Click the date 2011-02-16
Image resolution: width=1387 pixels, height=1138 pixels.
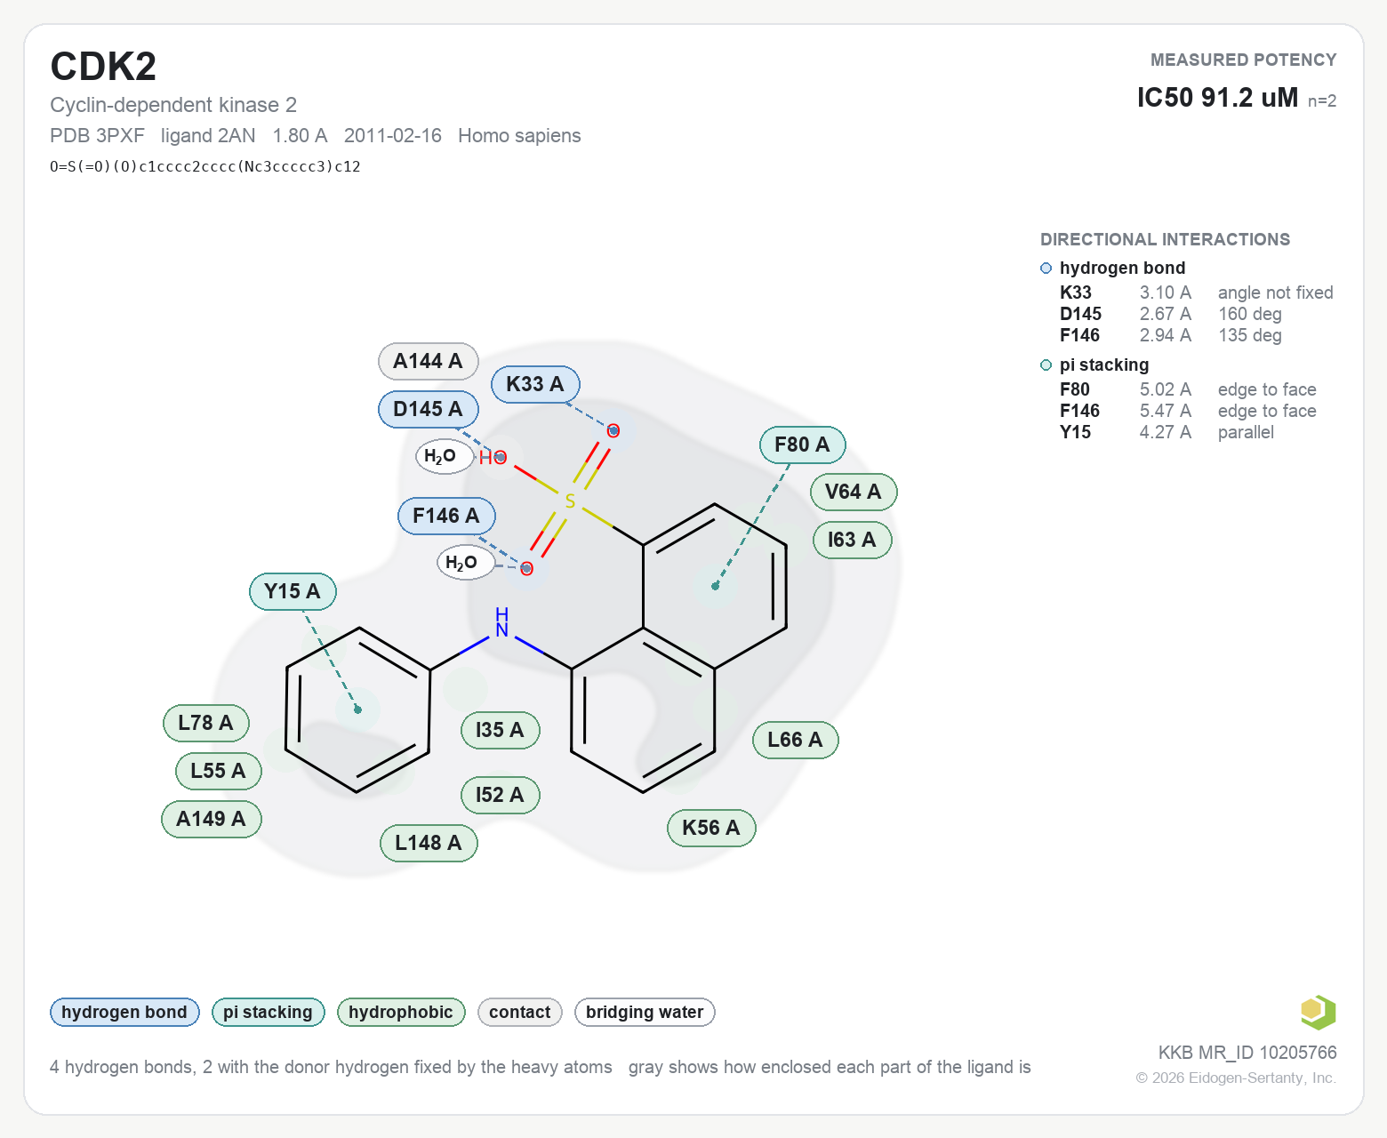(393, 136)
